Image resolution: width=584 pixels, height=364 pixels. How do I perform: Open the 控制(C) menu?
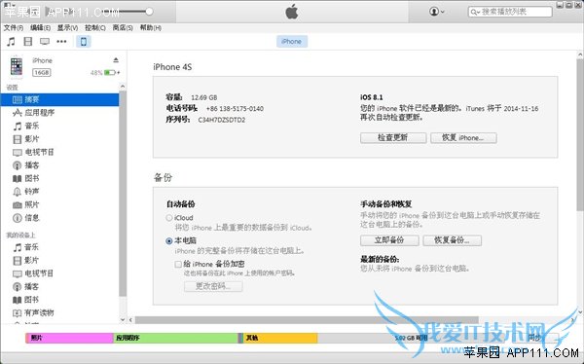point(95,28)
